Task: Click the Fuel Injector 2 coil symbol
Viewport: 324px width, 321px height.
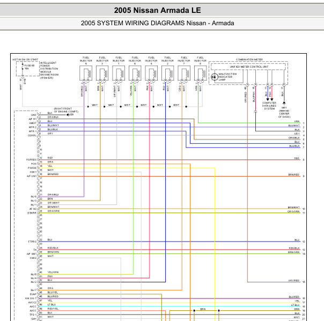Action: tap(167, 73)
